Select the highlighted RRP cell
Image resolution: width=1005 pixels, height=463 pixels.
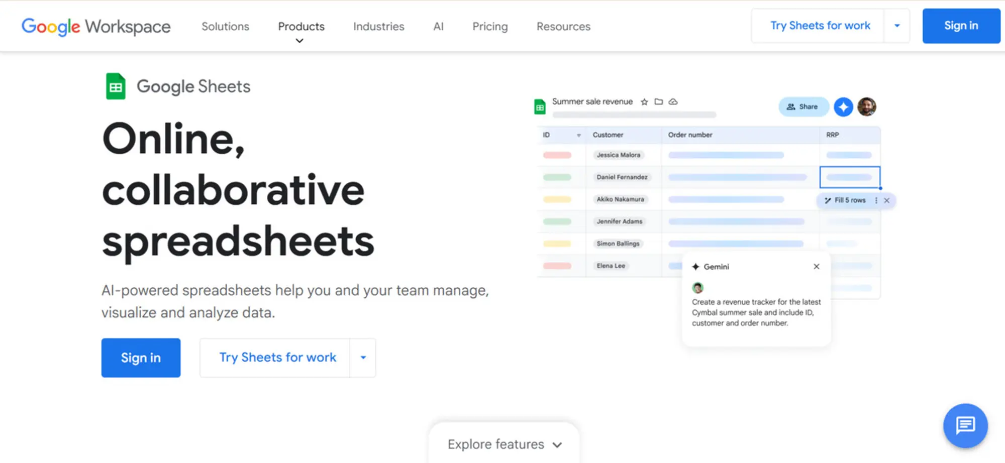click(x=850, y=177)
